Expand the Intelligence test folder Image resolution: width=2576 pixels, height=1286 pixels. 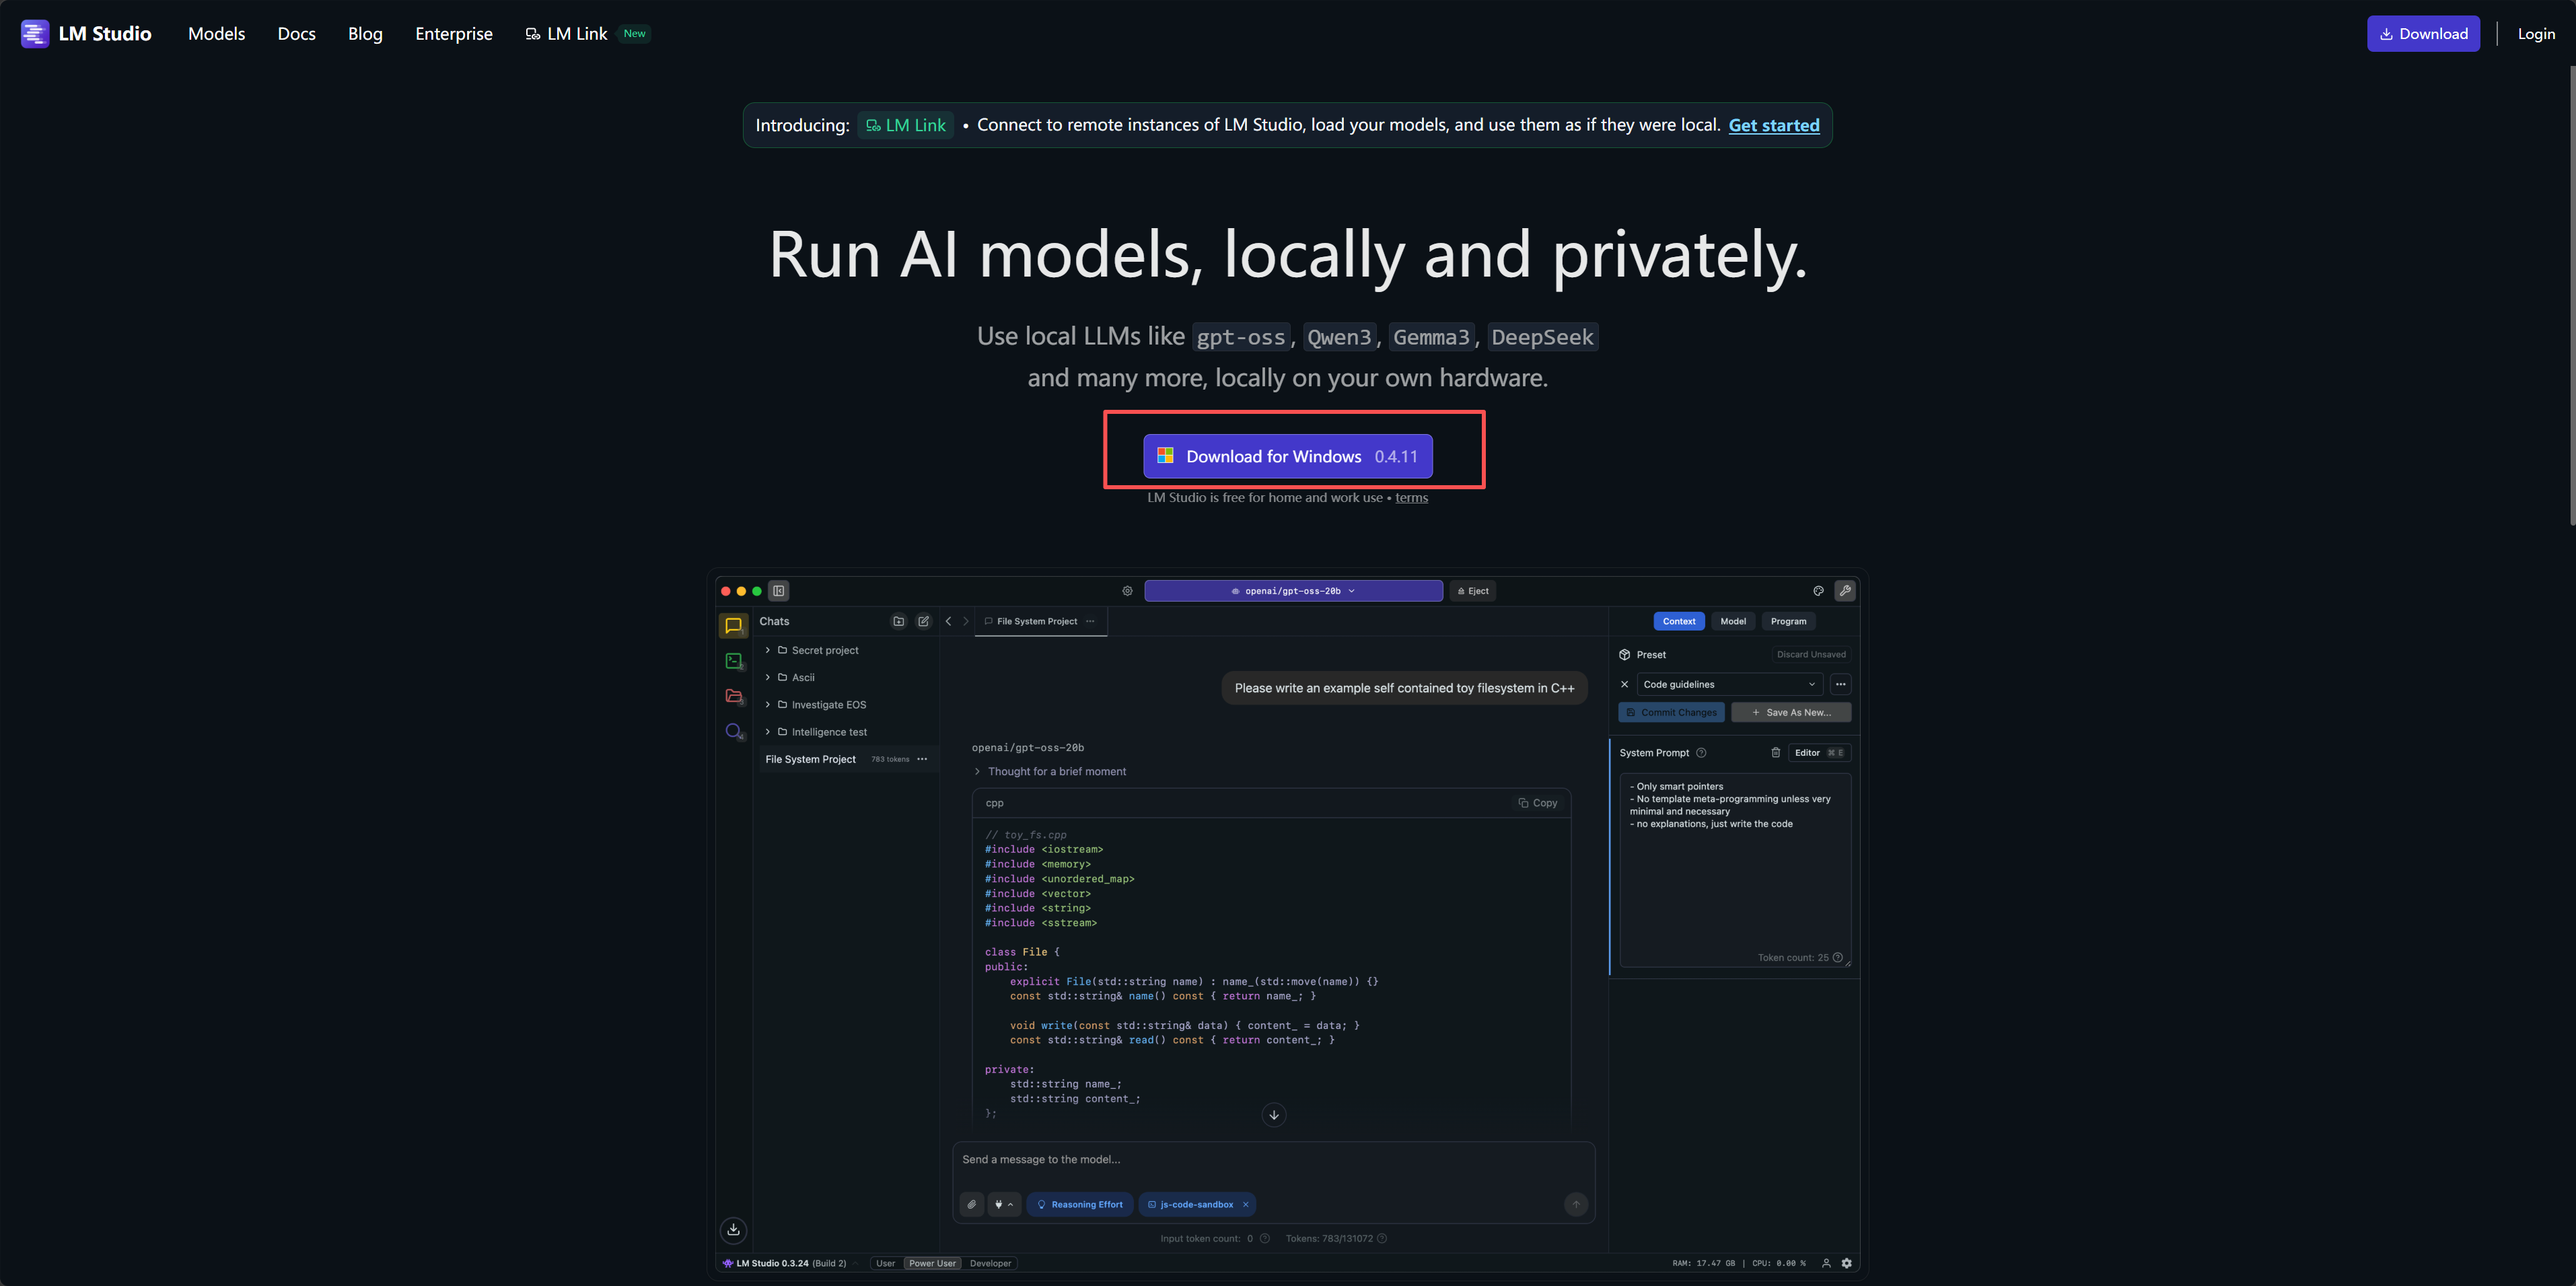point(768,732)
